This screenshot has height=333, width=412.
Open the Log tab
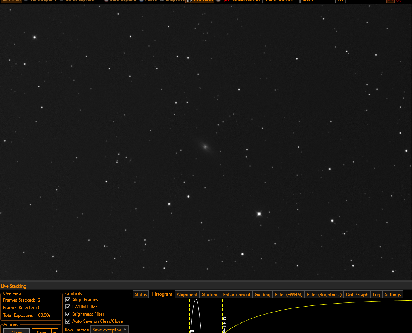(x=376, y=294)
